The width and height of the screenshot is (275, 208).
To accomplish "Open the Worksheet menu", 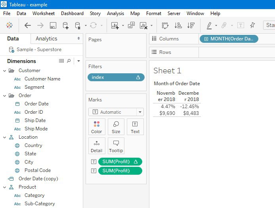I will [44, 13].
